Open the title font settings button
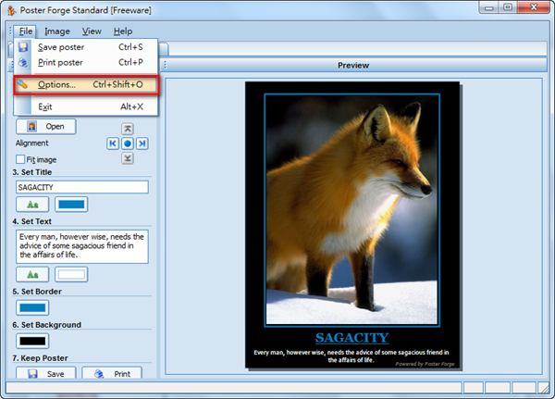 (32, 205)
